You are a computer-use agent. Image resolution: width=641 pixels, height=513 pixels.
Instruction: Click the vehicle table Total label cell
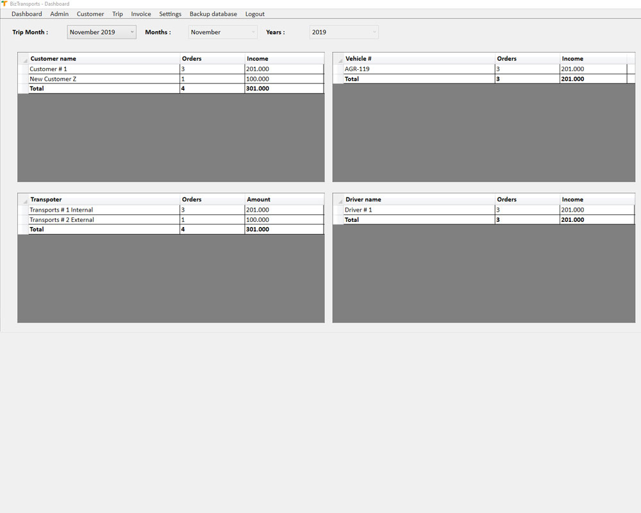pyautogui.click(x=419, y=79)
